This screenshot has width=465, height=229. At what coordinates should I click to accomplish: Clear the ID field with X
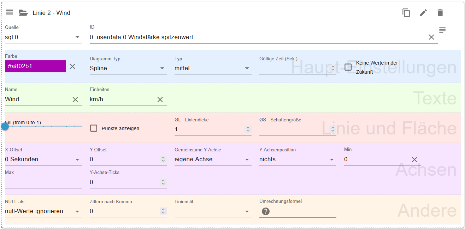[431, 37]
